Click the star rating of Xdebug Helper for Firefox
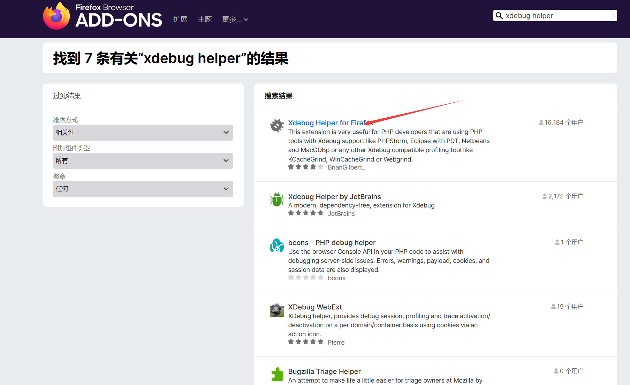 pyautogui.click(x=306, y=167)
